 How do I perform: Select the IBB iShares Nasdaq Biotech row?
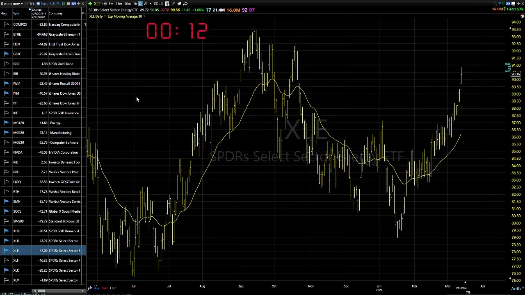[x=43, y=74]
